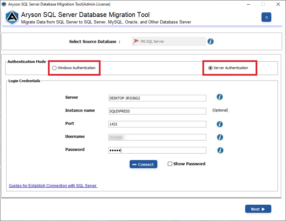286x221 pixels.
Task: Open the hamburger menu button
Action: pyautogui.click(x=266, y=17)
